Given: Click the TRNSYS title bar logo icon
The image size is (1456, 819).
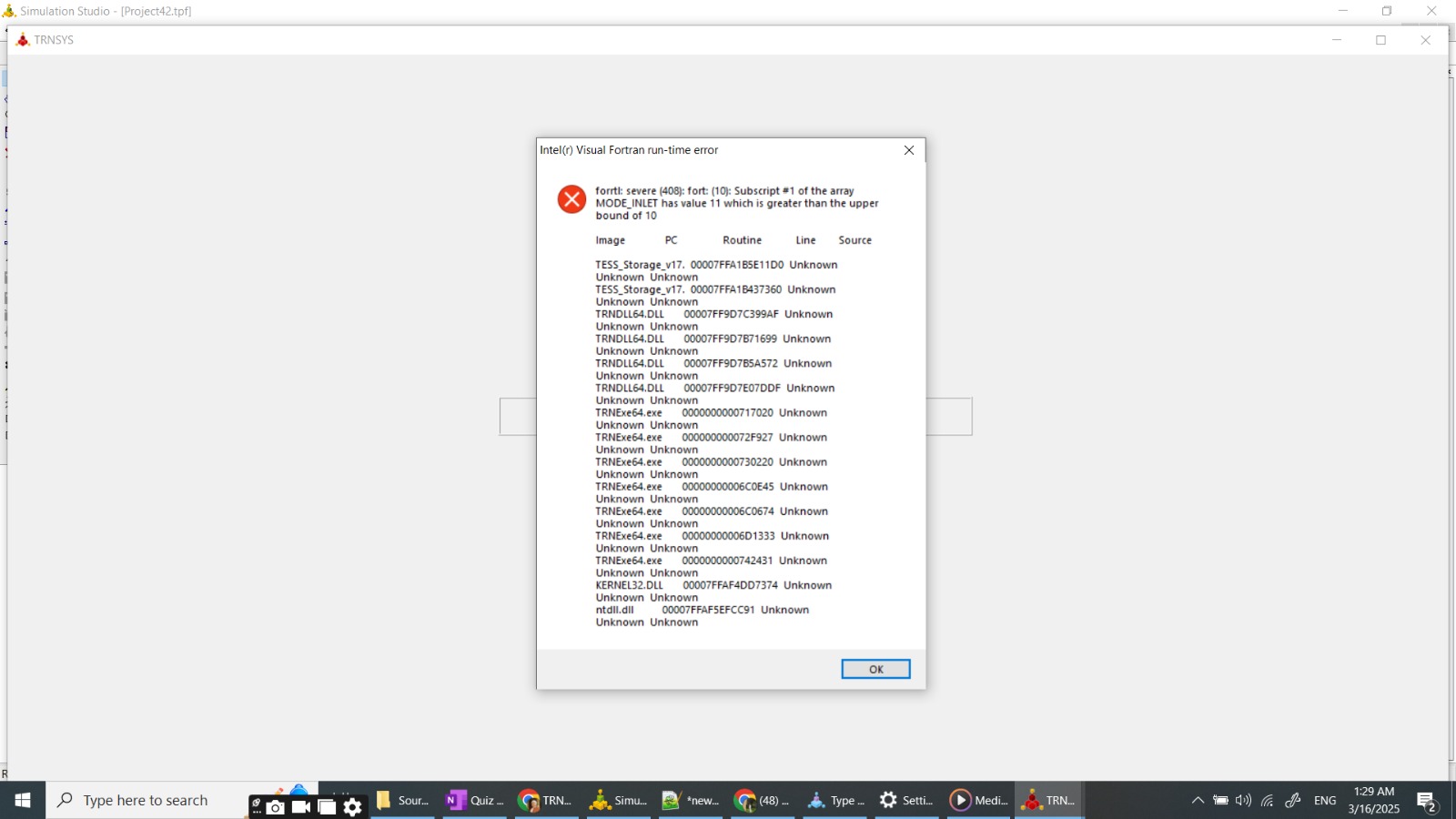Looking at the screenshot, I should 23,40.
